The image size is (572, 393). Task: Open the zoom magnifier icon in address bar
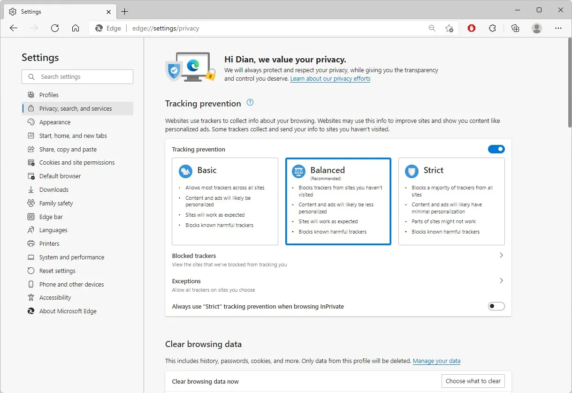(432, 28)
